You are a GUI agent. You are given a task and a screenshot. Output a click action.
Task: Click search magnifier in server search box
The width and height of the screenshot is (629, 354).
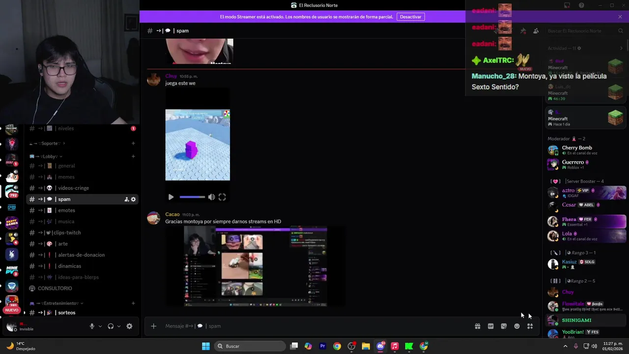[x=621, y=31]
